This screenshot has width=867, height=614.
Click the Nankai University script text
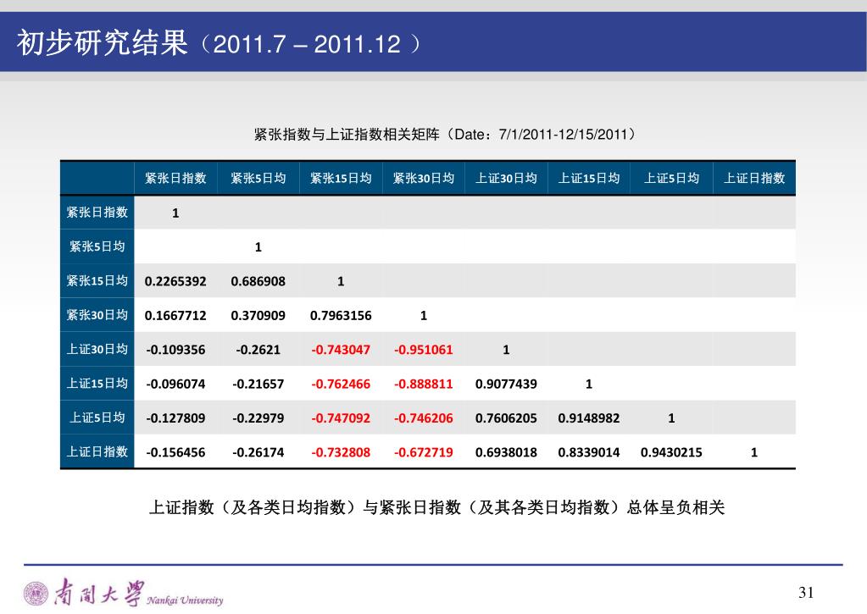tap(185, 600)
